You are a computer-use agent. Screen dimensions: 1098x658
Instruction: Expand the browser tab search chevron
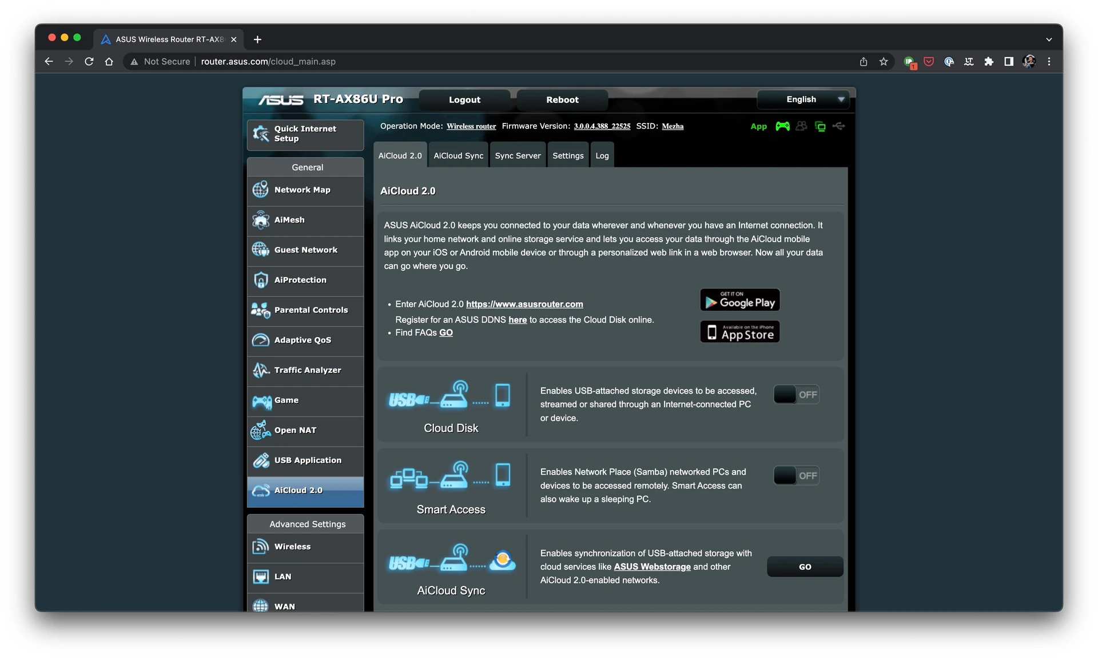(x=1049, y=39)
